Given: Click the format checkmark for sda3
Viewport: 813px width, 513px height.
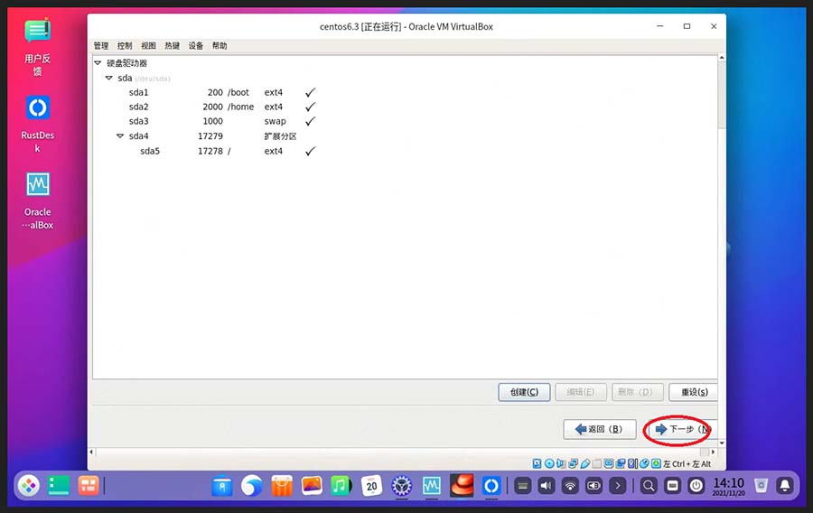Looking at the screenshot, I should [x=310, y=121].
